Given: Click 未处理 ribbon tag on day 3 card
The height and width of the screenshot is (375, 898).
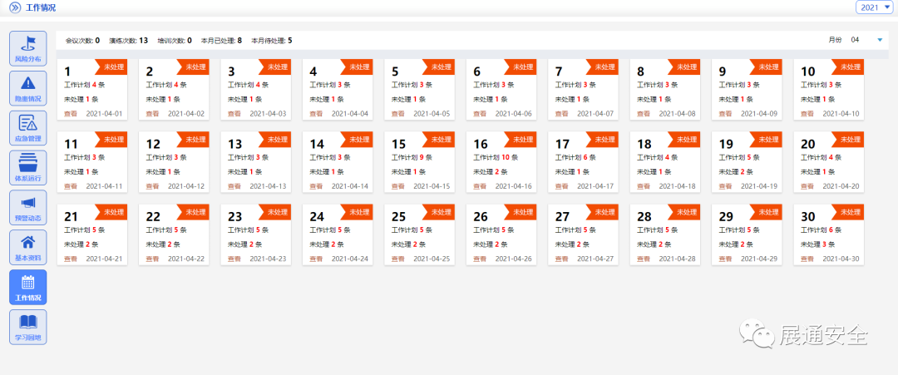Looking at the screenshot, I should [274, 67].
